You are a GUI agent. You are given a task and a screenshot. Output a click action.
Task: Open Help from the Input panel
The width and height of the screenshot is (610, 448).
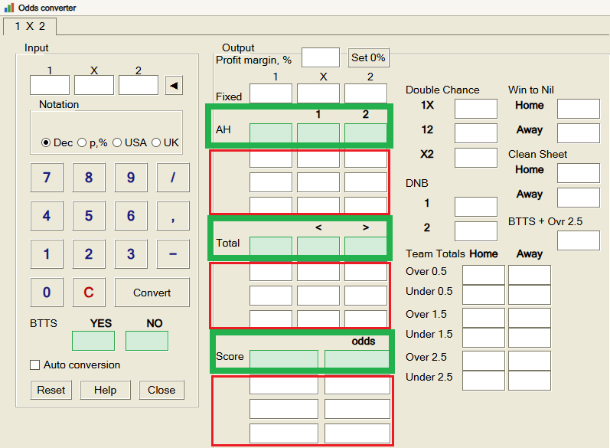[106, 390]
